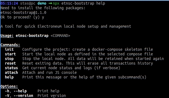
Task: Click 'Reset exiting data' description
Action: click(88, 63)
